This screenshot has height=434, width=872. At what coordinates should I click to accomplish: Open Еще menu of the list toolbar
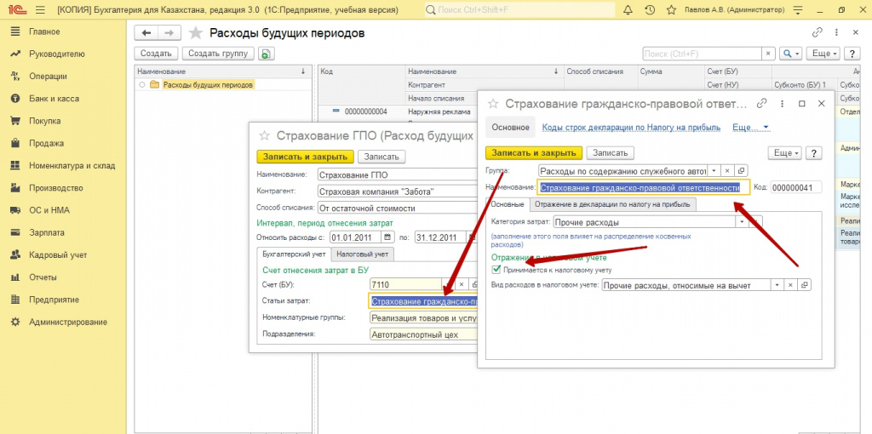(824, 54)
